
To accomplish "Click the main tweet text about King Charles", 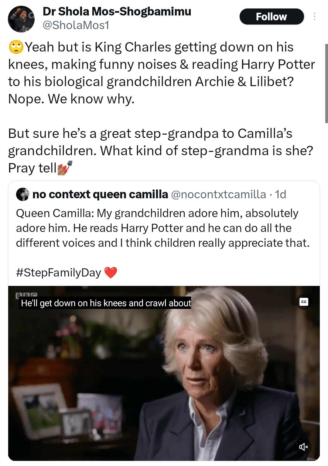I will tap(161, 73).
